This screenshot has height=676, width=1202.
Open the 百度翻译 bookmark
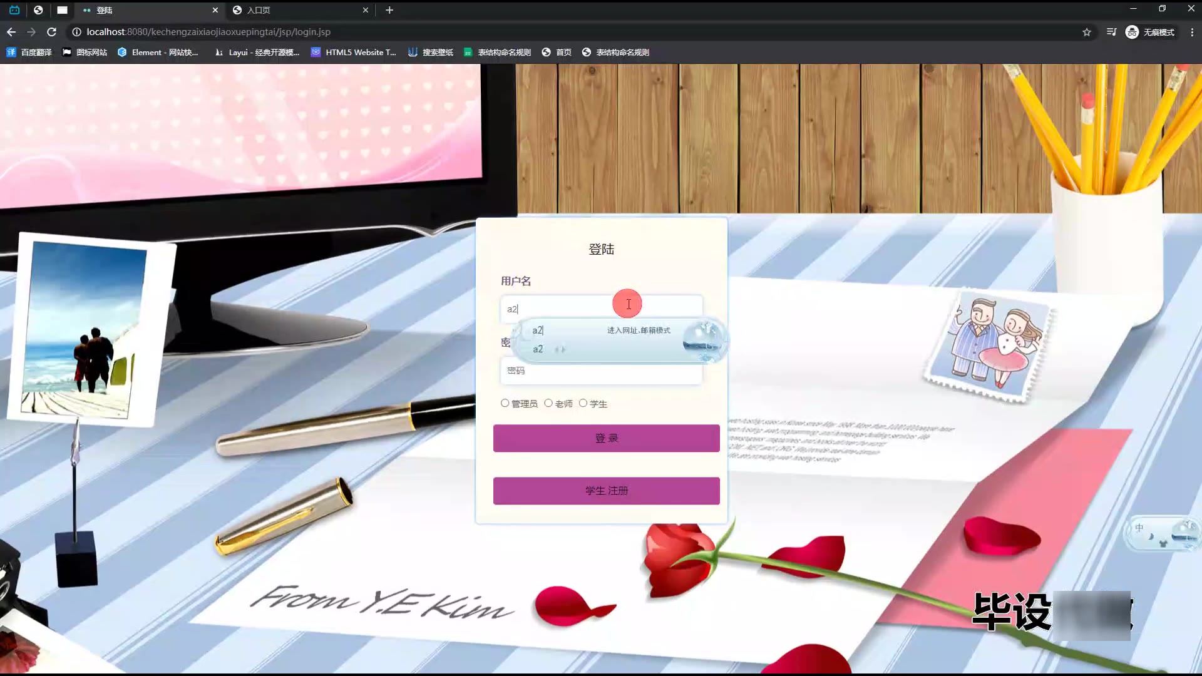pyautogui.click(x=29, y=52)
